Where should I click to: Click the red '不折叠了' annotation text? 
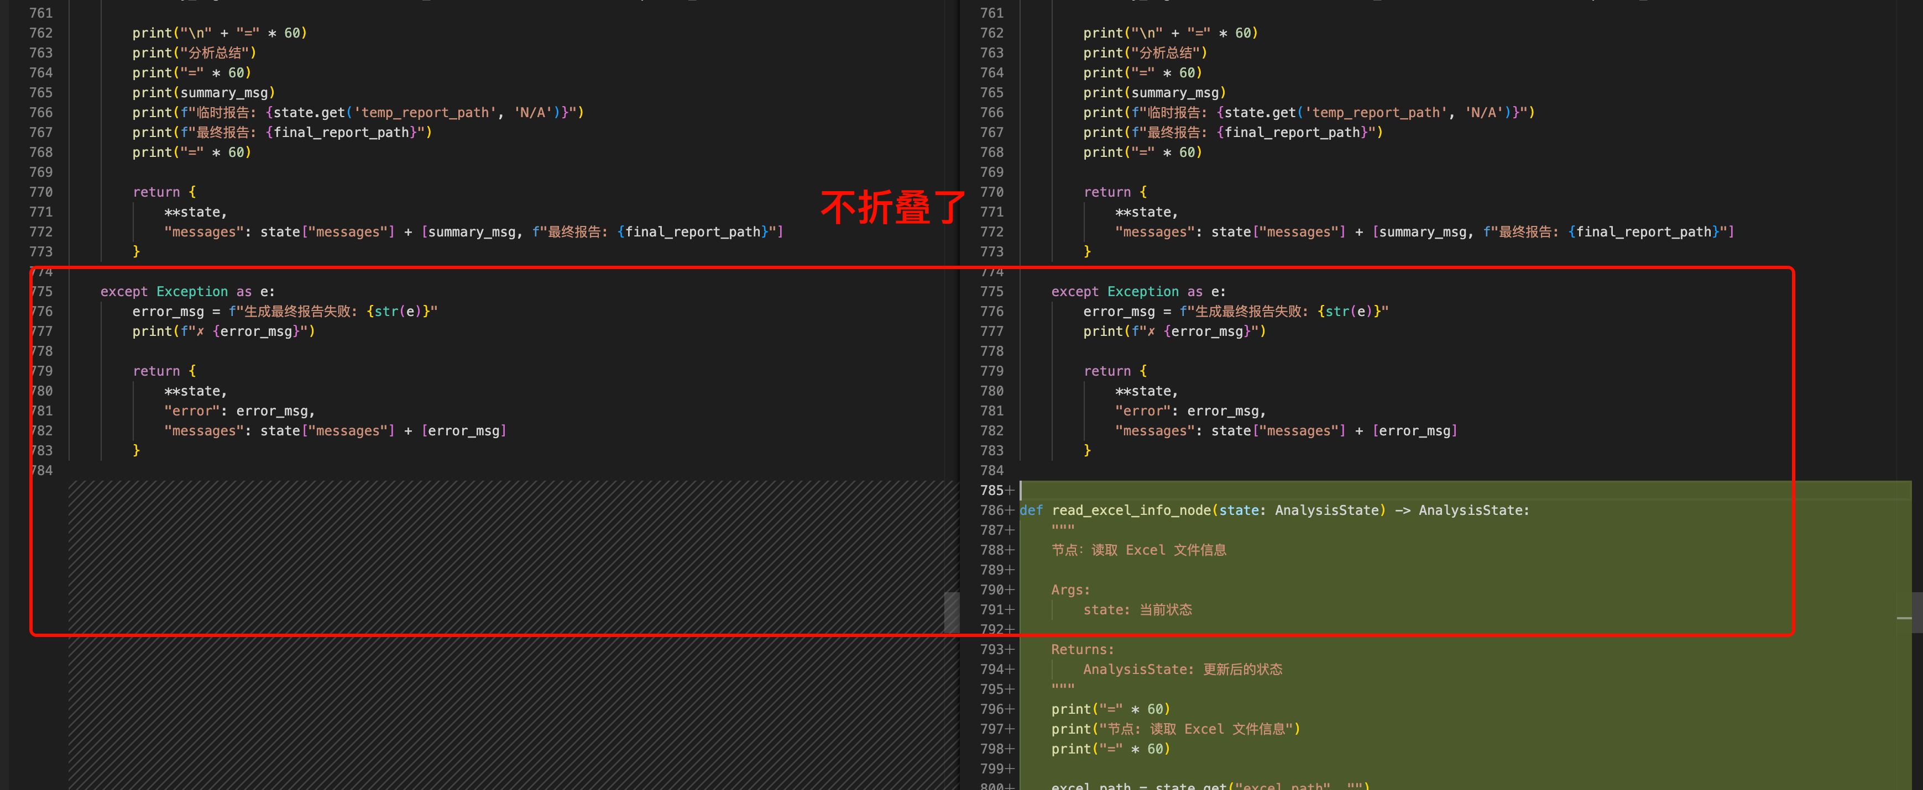[893, 207]
